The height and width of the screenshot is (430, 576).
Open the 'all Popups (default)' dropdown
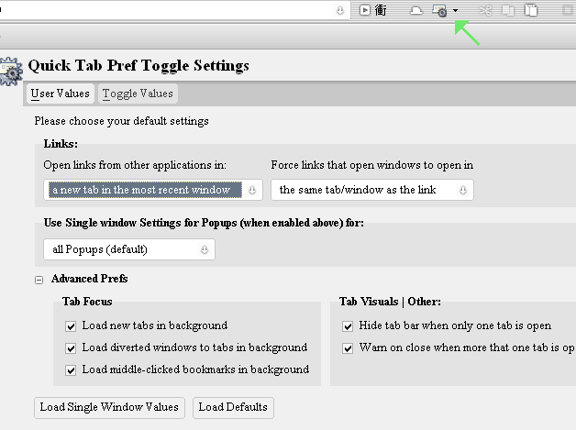129,249
